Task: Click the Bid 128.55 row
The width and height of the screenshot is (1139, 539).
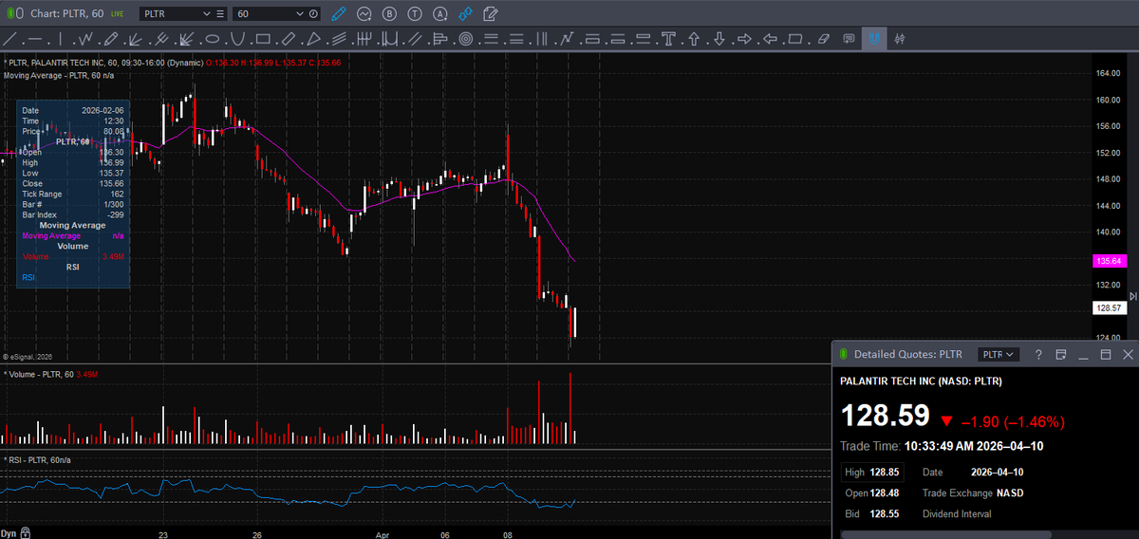Action: tap(872, 513)
